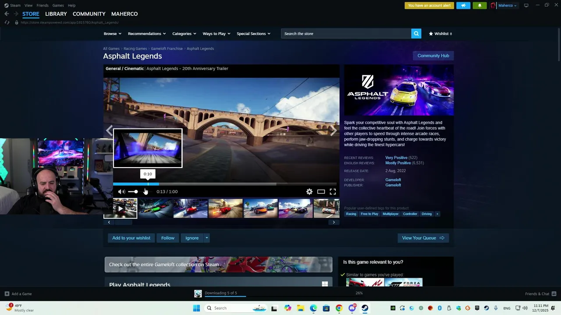Viewport: 561px width, 315px height.
Task: Switch to the COMMUNITY tab
Action: tap(89, 14)
